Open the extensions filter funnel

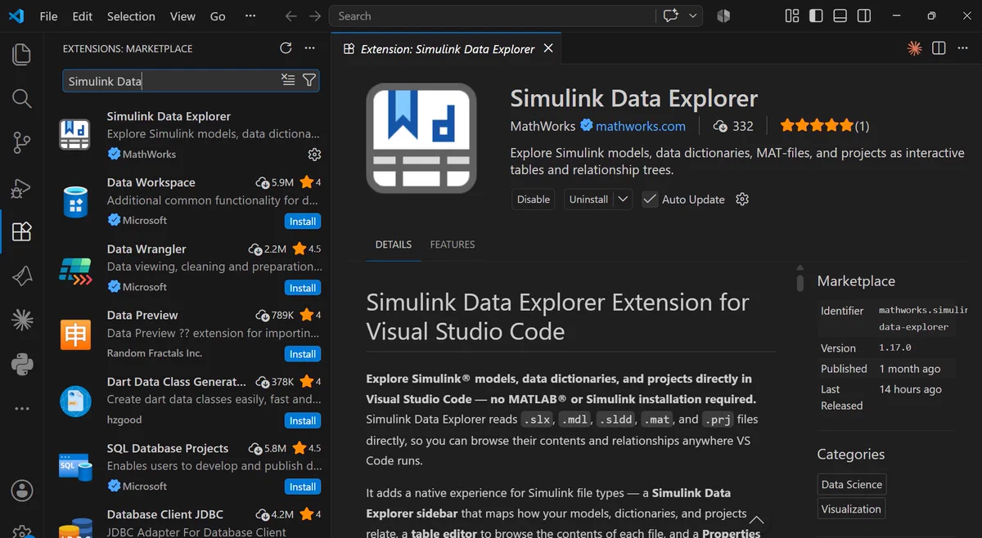point(309,80)
